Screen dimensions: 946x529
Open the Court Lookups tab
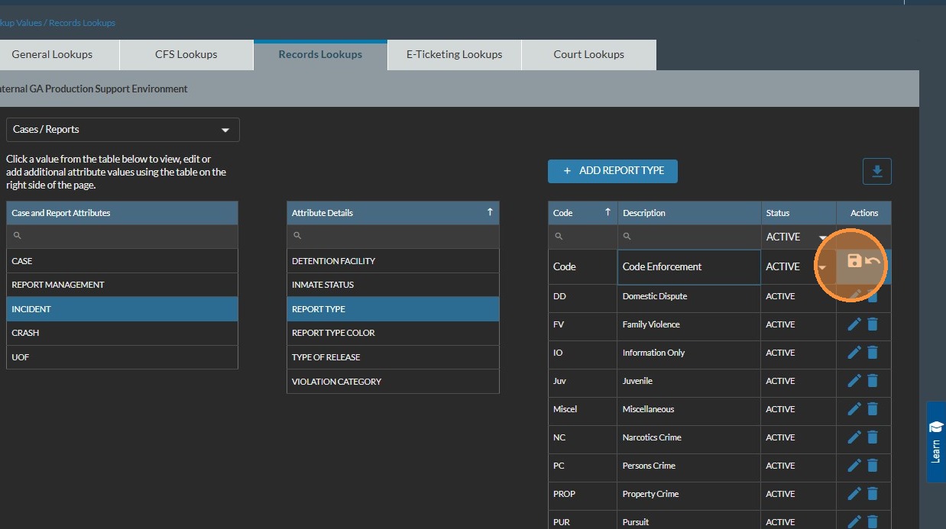click(x=588, y=55)
